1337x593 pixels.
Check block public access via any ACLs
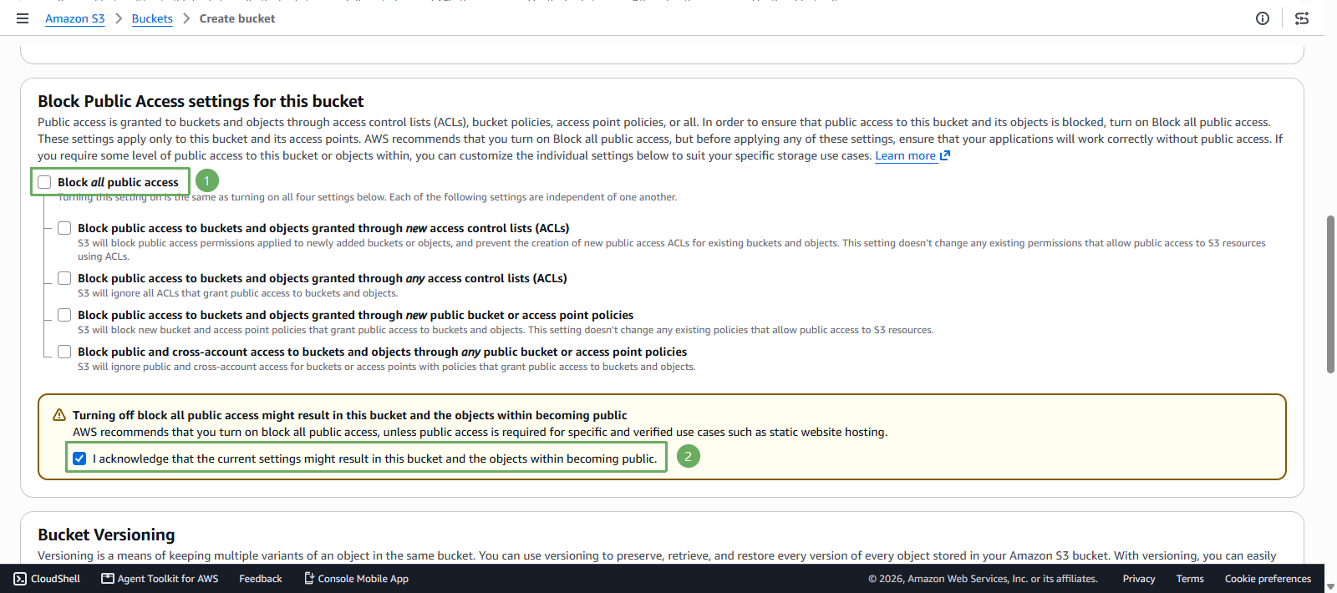tap(64, 278)
